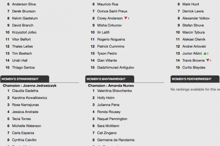Click red down arrow beside Travis Browne
Image resolution: width=220 pixels, height=146 pixels.
tap(208, 60)
